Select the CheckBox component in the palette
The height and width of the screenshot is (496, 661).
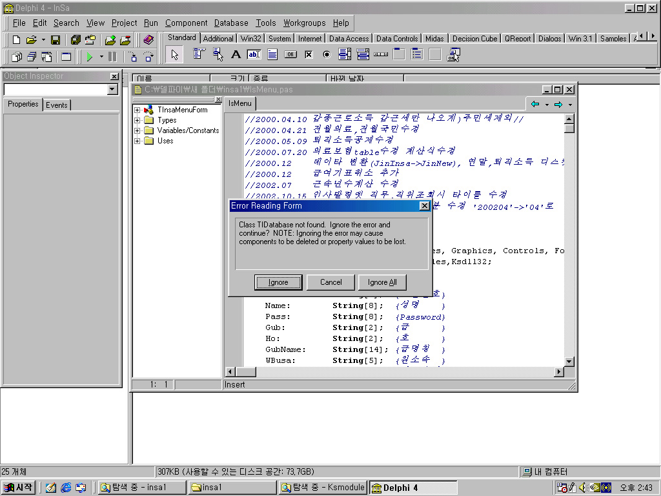pos(309,55)
